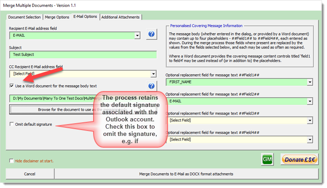Click the help icon beside Word document checkbox

coord(151,86)
